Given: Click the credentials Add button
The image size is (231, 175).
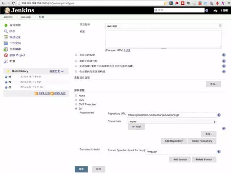Looking at the screenshot, I should (136, 127).
